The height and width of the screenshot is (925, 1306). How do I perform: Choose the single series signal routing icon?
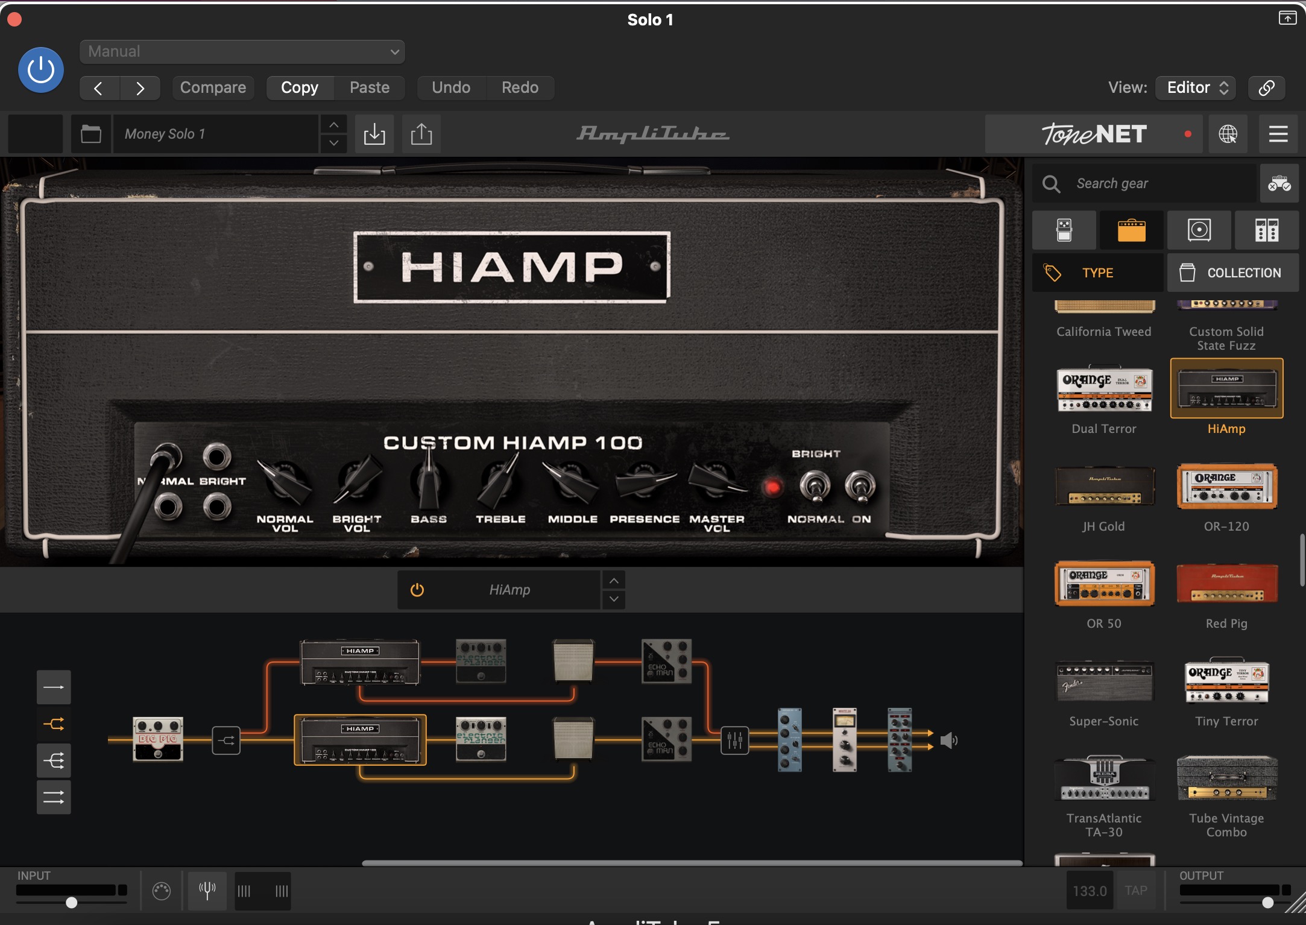54,687
